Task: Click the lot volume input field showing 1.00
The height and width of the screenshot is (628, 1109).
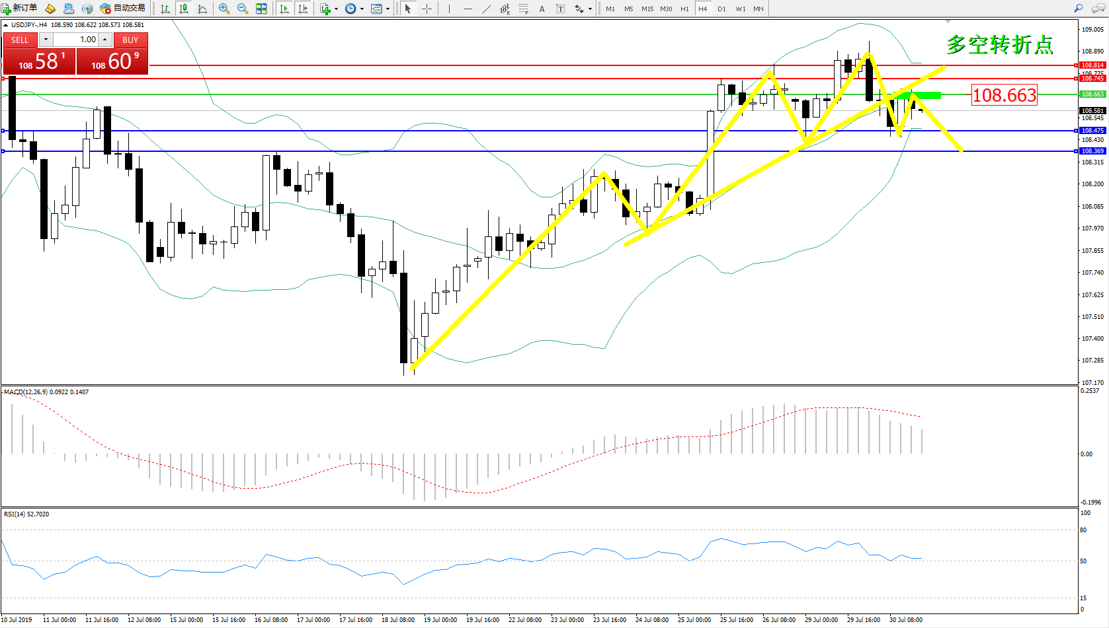Action: coord(76,40)
